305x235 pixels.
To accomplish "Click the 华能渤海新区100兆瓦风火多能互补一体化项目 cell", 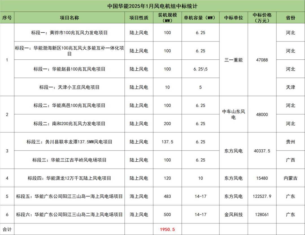I will click(69, 51).
